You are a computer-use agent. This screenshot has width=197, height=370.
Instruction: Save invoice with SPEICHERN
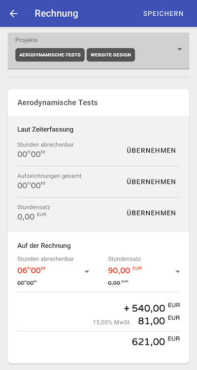[x=163, y=14]
